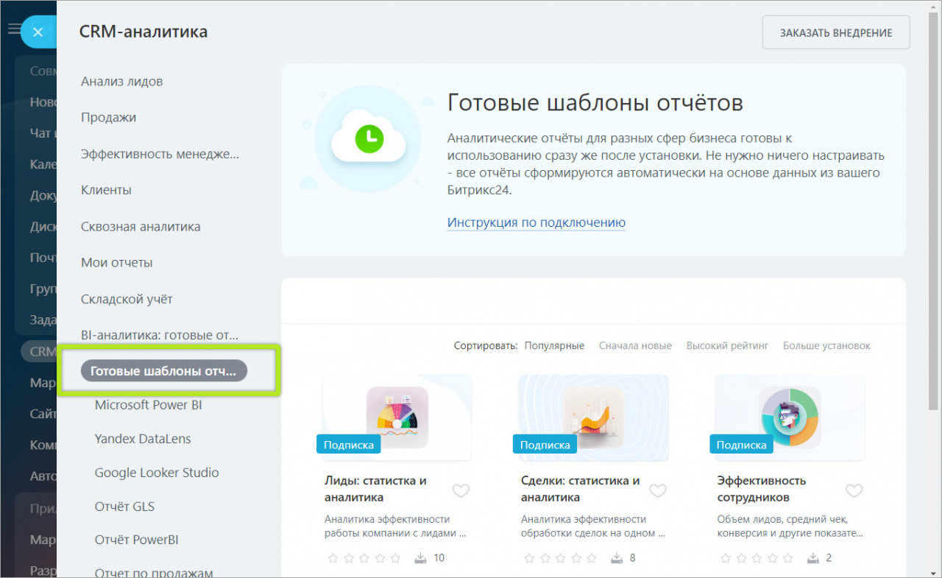Open the Лиды template thumbnail

point(397,417)
